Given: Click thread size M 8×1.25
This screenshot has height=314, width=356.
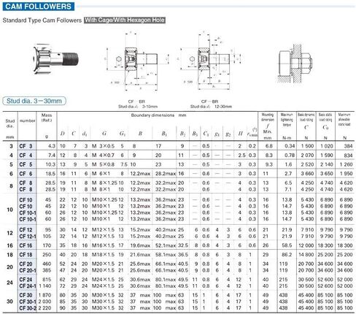Looking at the screenshot, I should click(x=104, y=183).
